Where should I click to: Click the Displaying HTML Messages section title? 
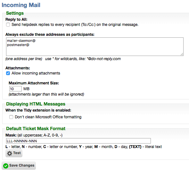pyautogui.click(x=36, y=104)
